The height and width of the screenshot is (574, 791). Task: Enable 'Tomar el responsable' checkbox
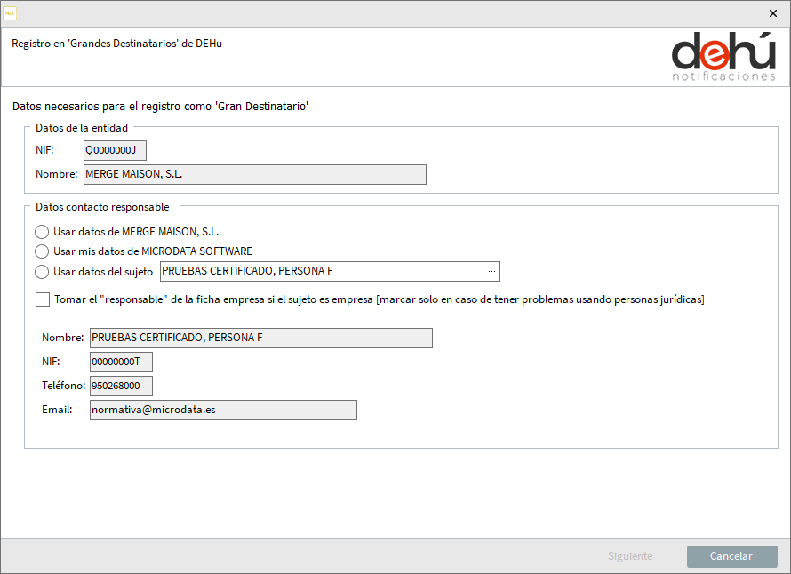coord(43,299)
